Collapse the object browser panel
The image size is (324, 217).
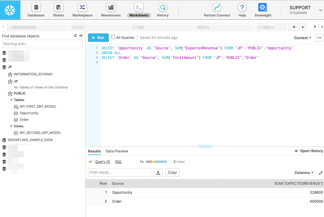(x=81, y=36)
